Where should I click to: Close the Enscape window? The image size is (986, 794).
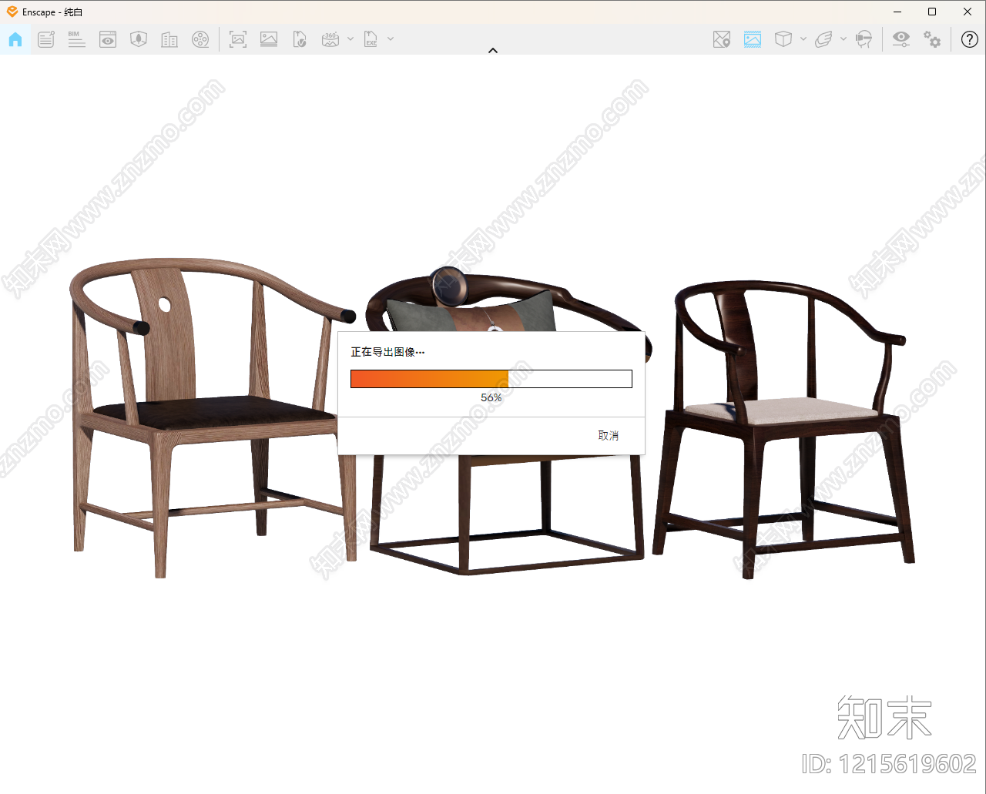pos(968,12)
